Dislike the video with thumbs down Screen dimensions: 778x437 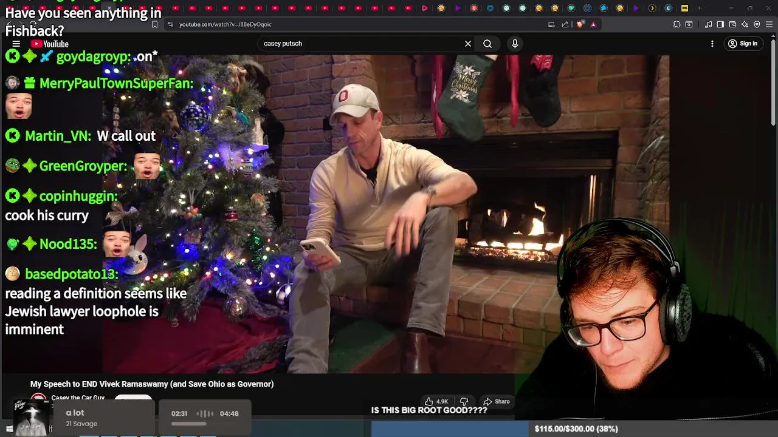pyautogui.click(x=464, y=401)
